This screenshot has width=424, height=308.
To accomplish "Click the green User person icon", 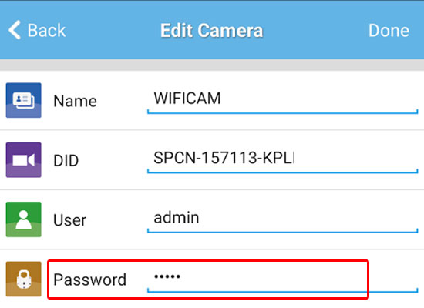I will (x=24, y=219).
